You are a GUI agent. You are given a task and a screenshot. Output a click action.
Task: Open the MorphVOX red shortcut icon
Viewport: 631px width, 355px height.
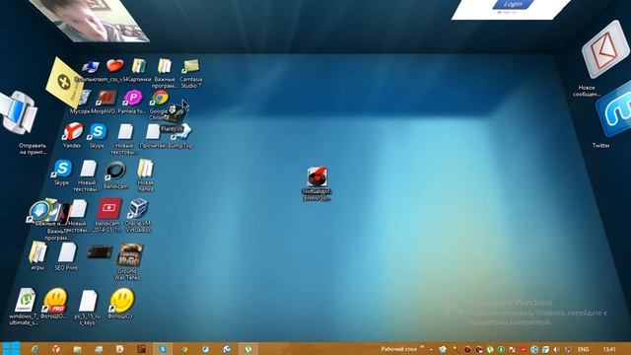point(106,98)
